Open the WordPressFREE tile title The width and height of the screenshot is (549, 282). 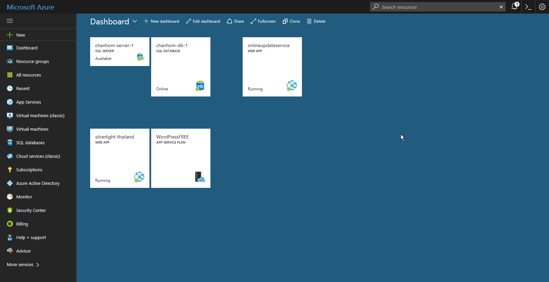[x=172, y=137]
